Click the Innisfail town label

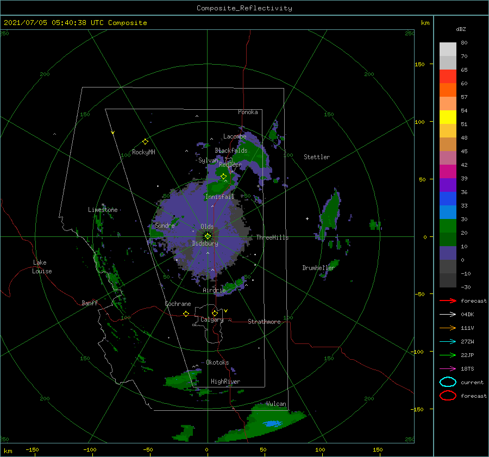220,197
